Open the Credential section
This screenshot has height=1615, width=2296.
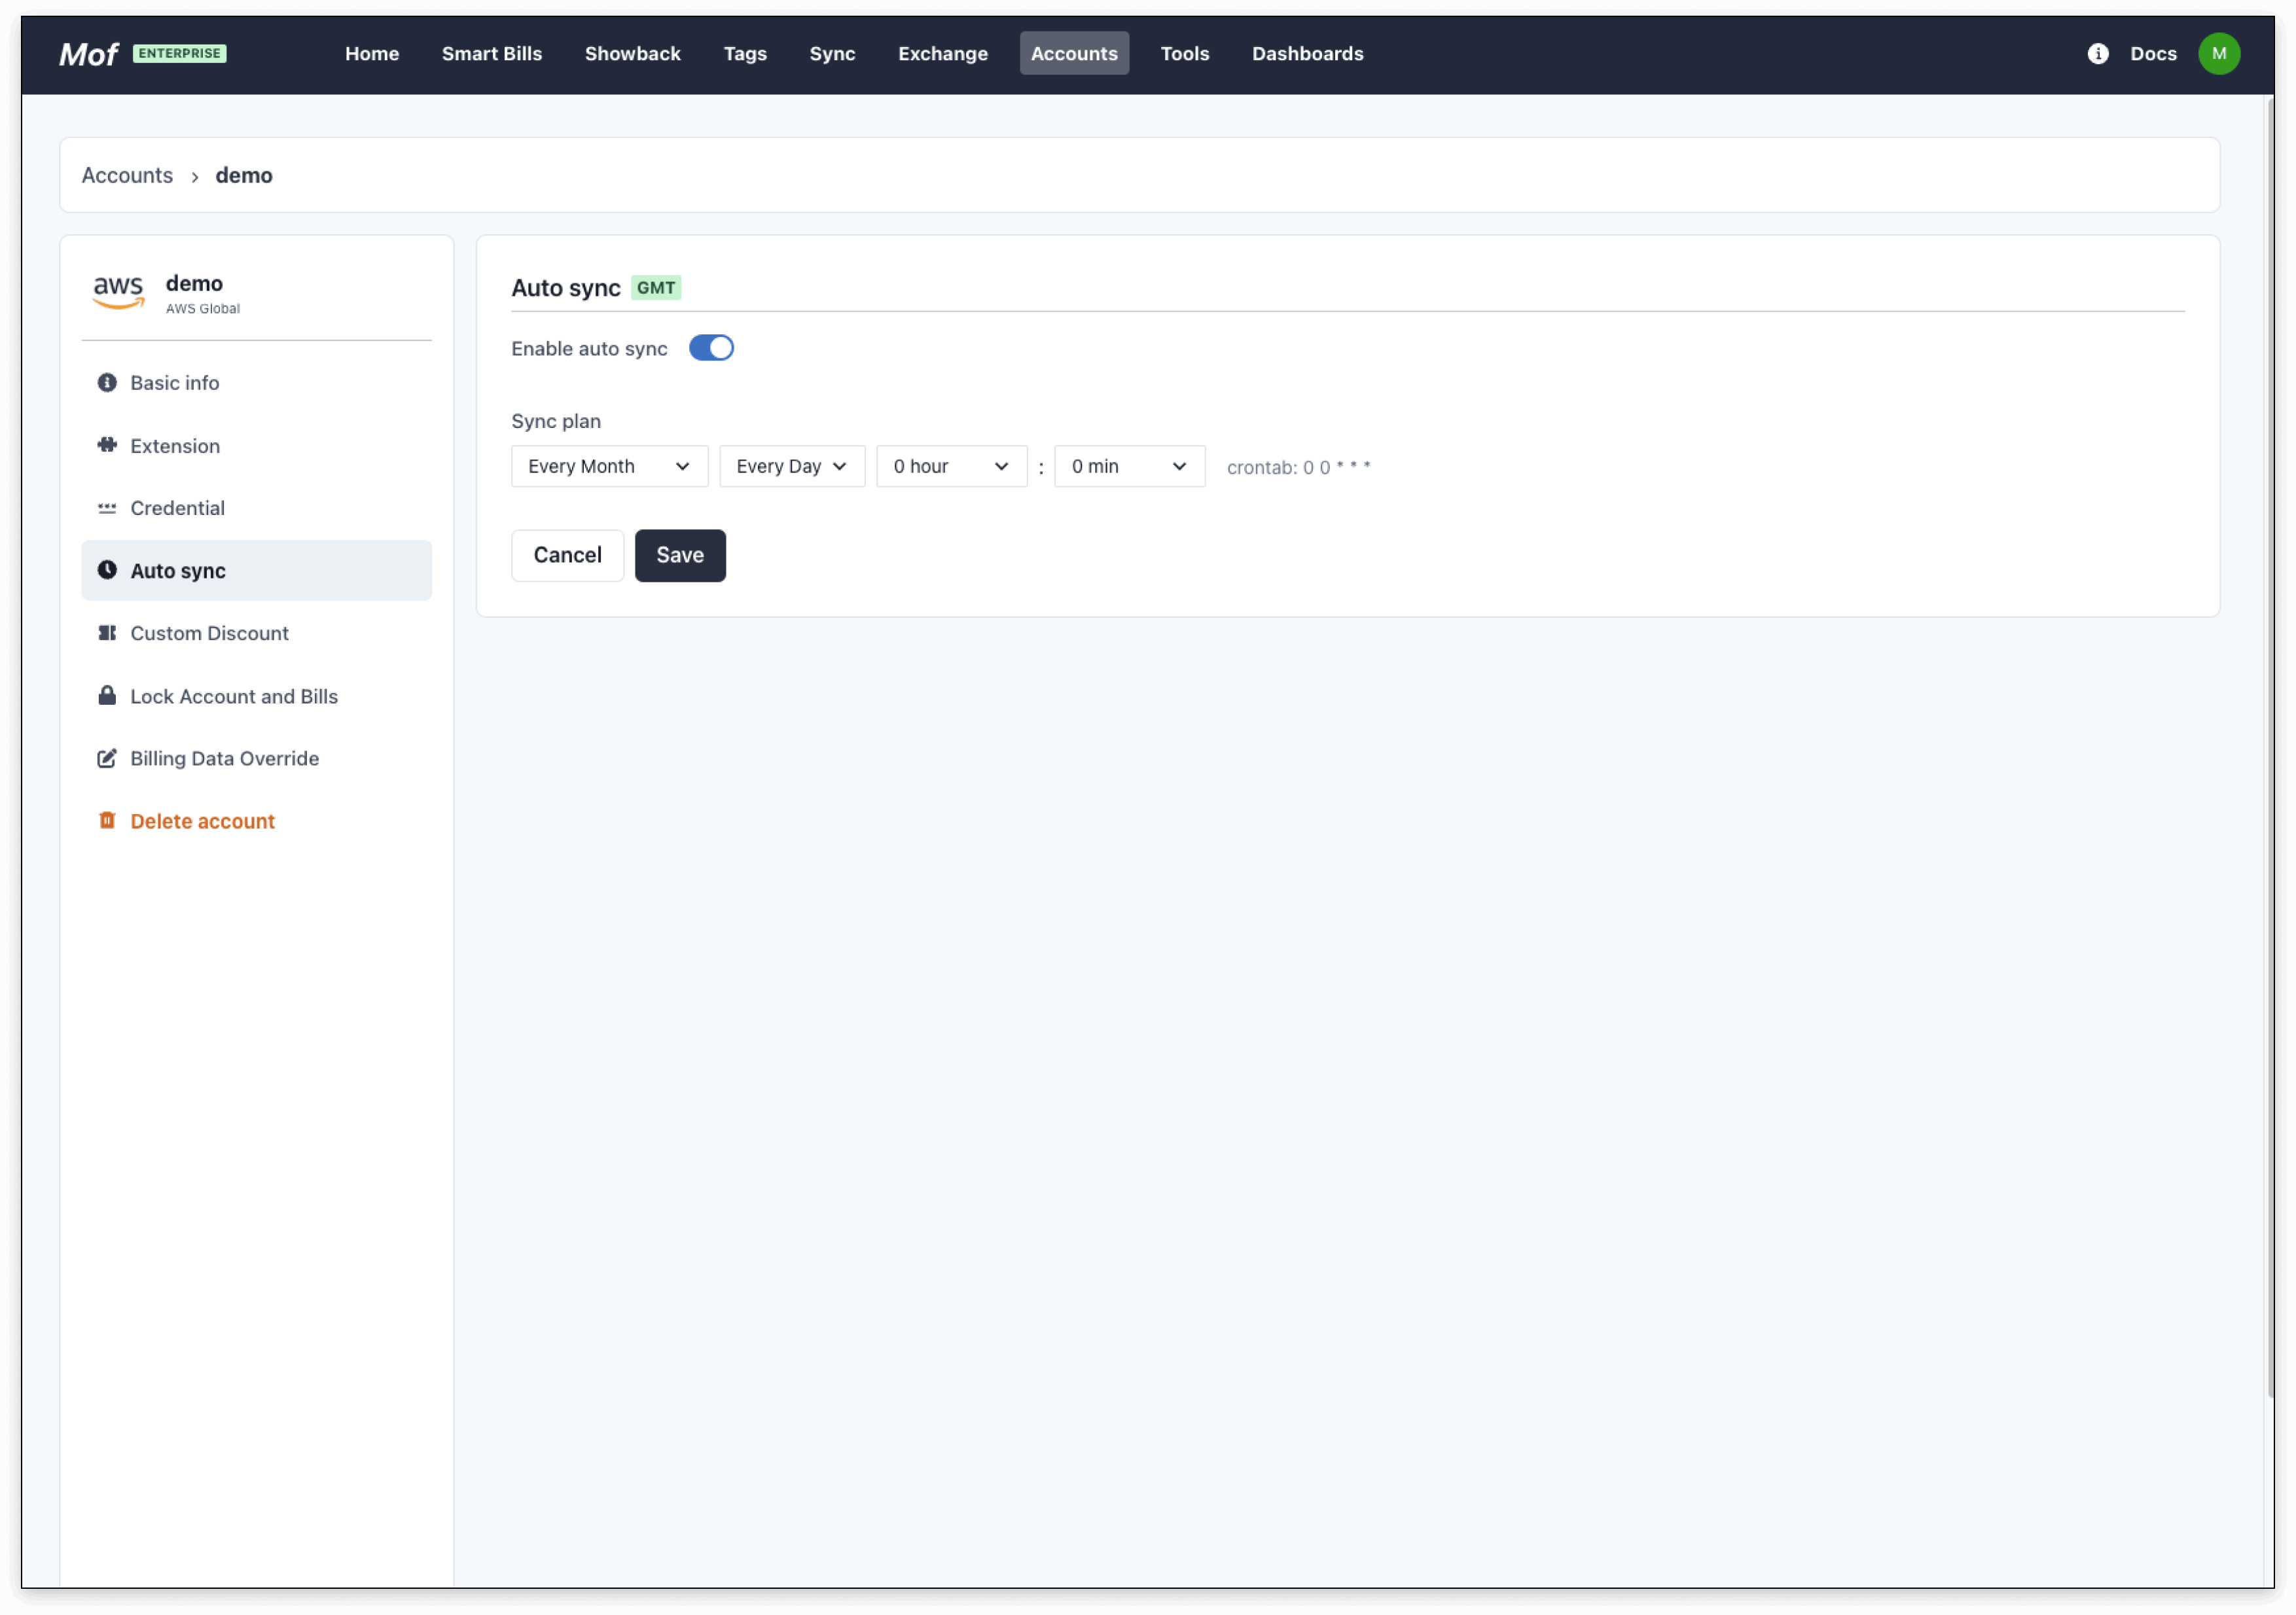(x=256, y=509)
